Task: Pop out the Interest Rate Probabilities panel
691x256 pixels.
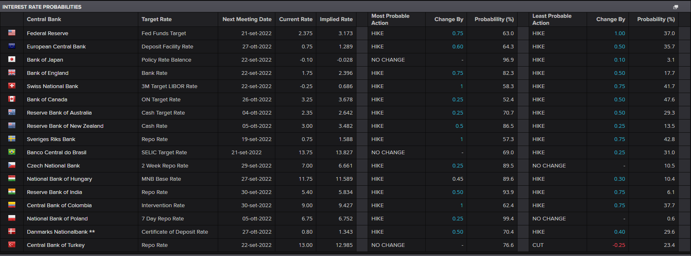Action: coord(676,7)
